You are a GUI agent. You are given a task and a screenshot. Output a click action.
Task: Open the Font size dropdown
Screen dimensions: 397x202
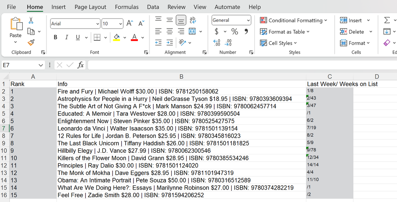tap(120, 24)
